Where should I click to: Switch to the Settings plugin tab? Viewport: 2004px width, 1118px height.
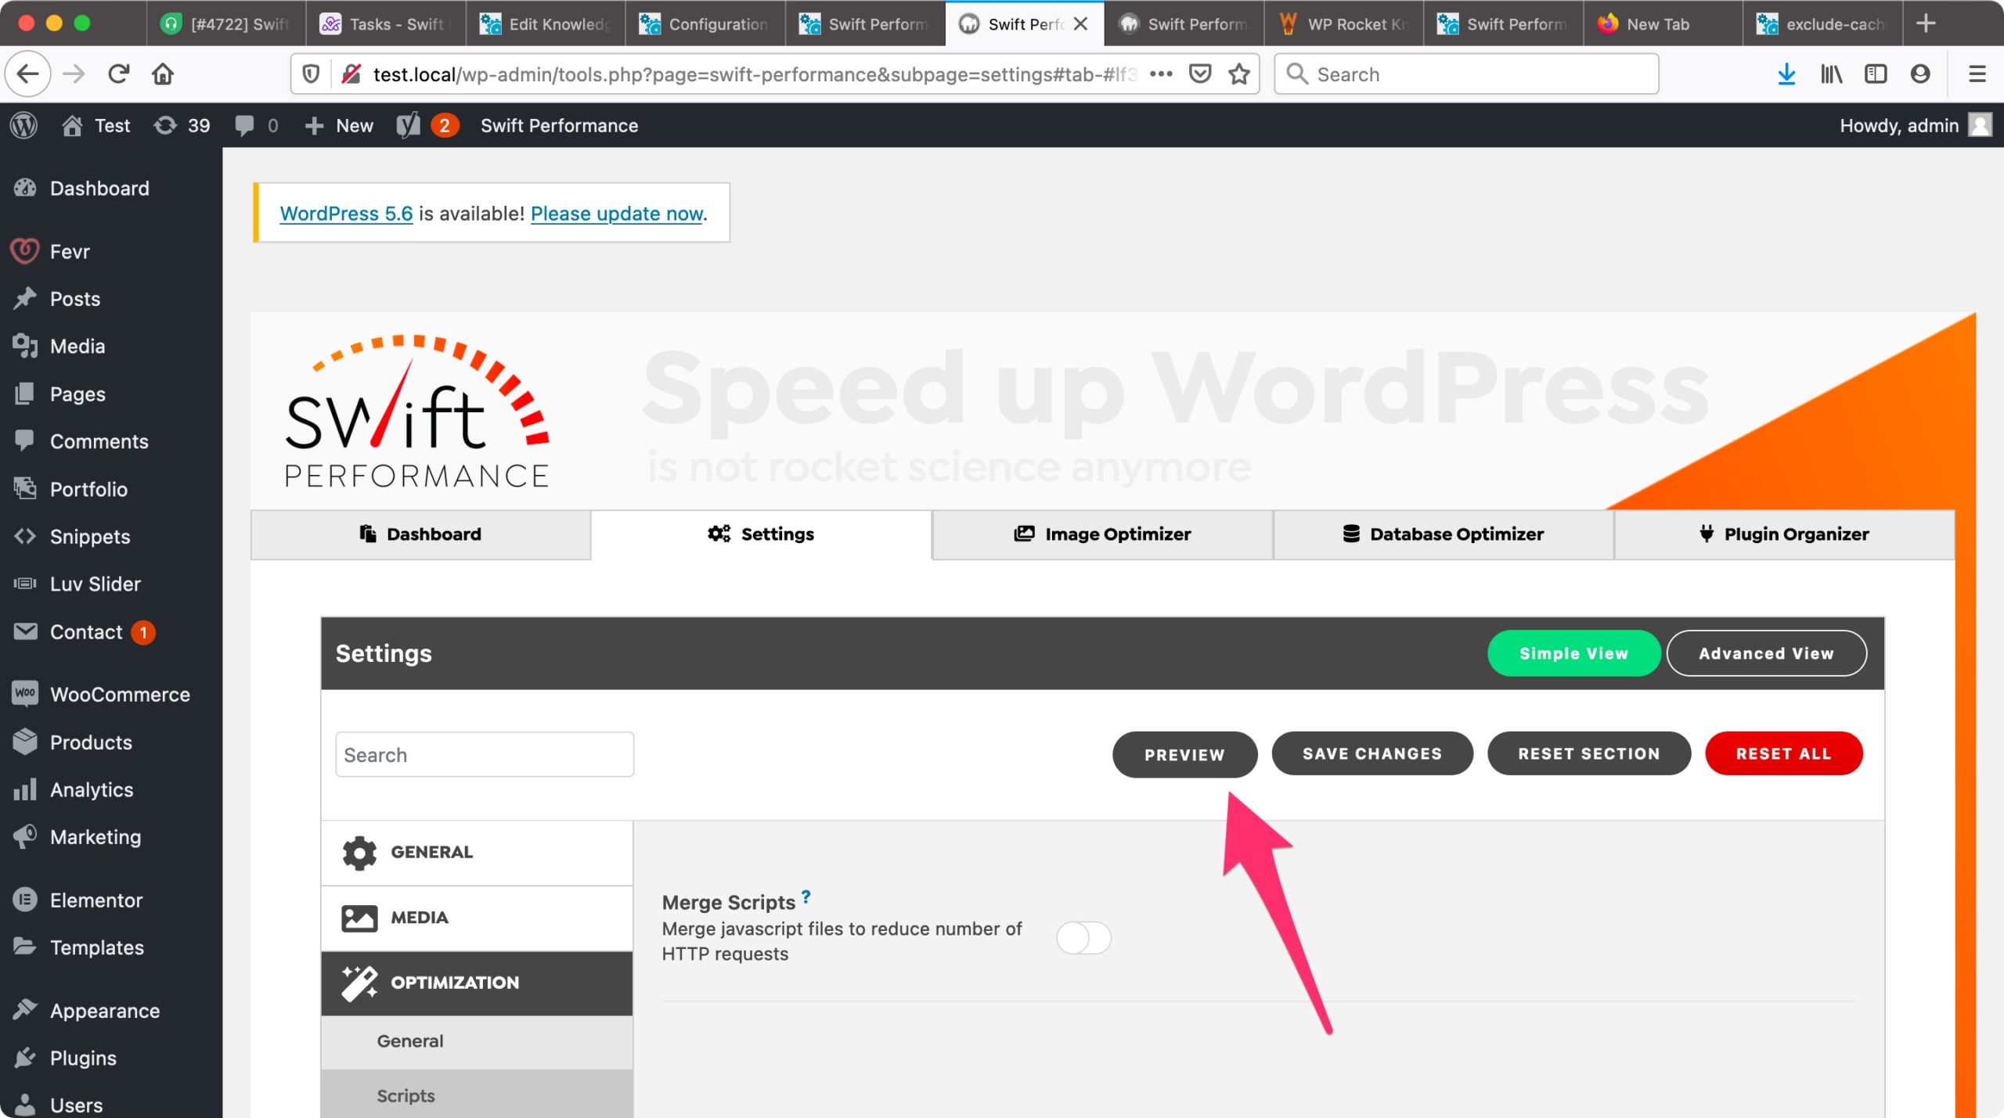(x=761, y=534)
